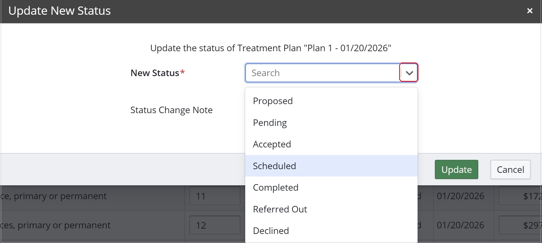This screenshot has width=542, height=243.
Task: Click the second 01/20/2026 date cell
Action: 460,225
